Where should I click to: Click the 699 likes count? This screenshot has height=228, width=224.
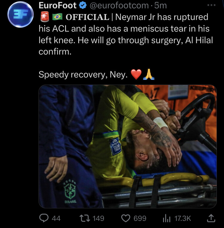[x=140, y=218]
